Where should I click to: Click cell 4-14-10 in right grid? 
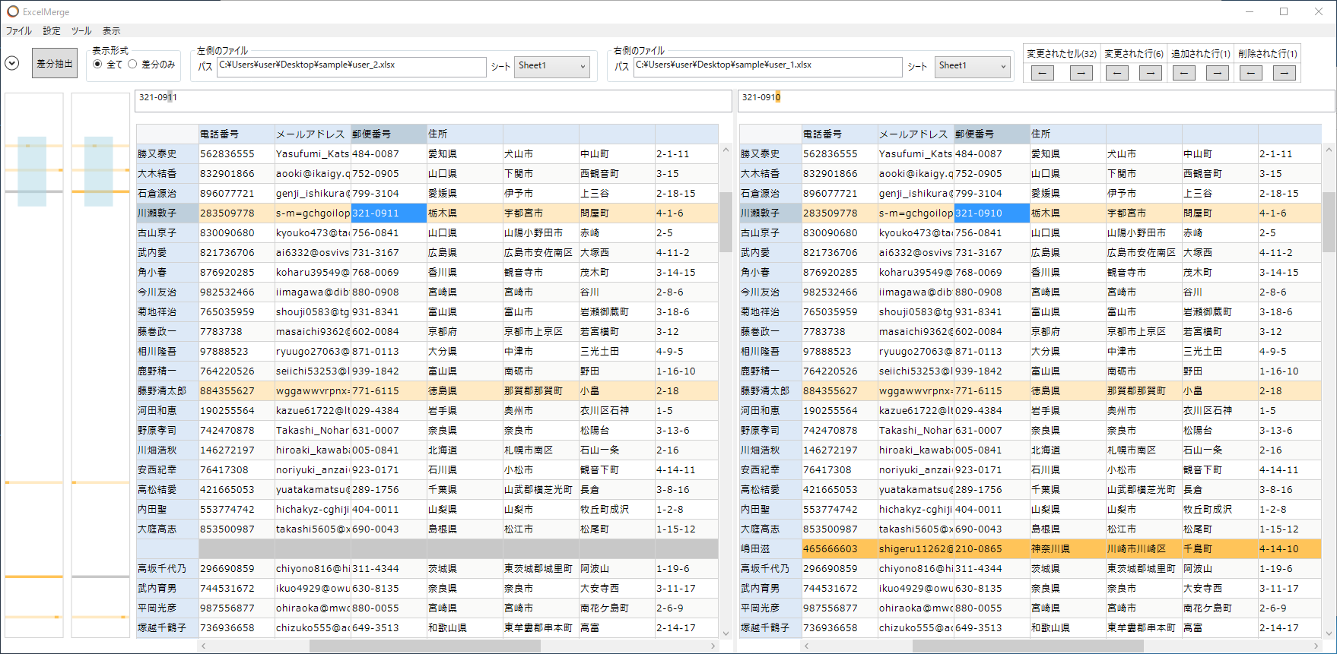(x=1289, y=549)
